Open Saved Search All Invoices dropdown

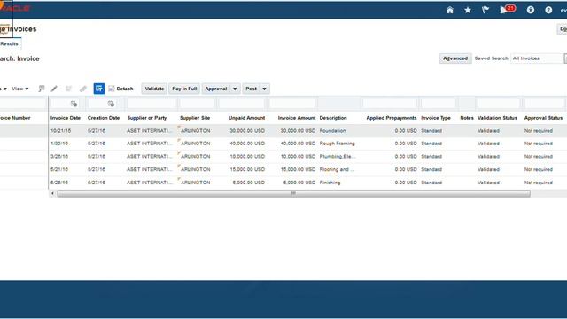(x=538, y=58)
